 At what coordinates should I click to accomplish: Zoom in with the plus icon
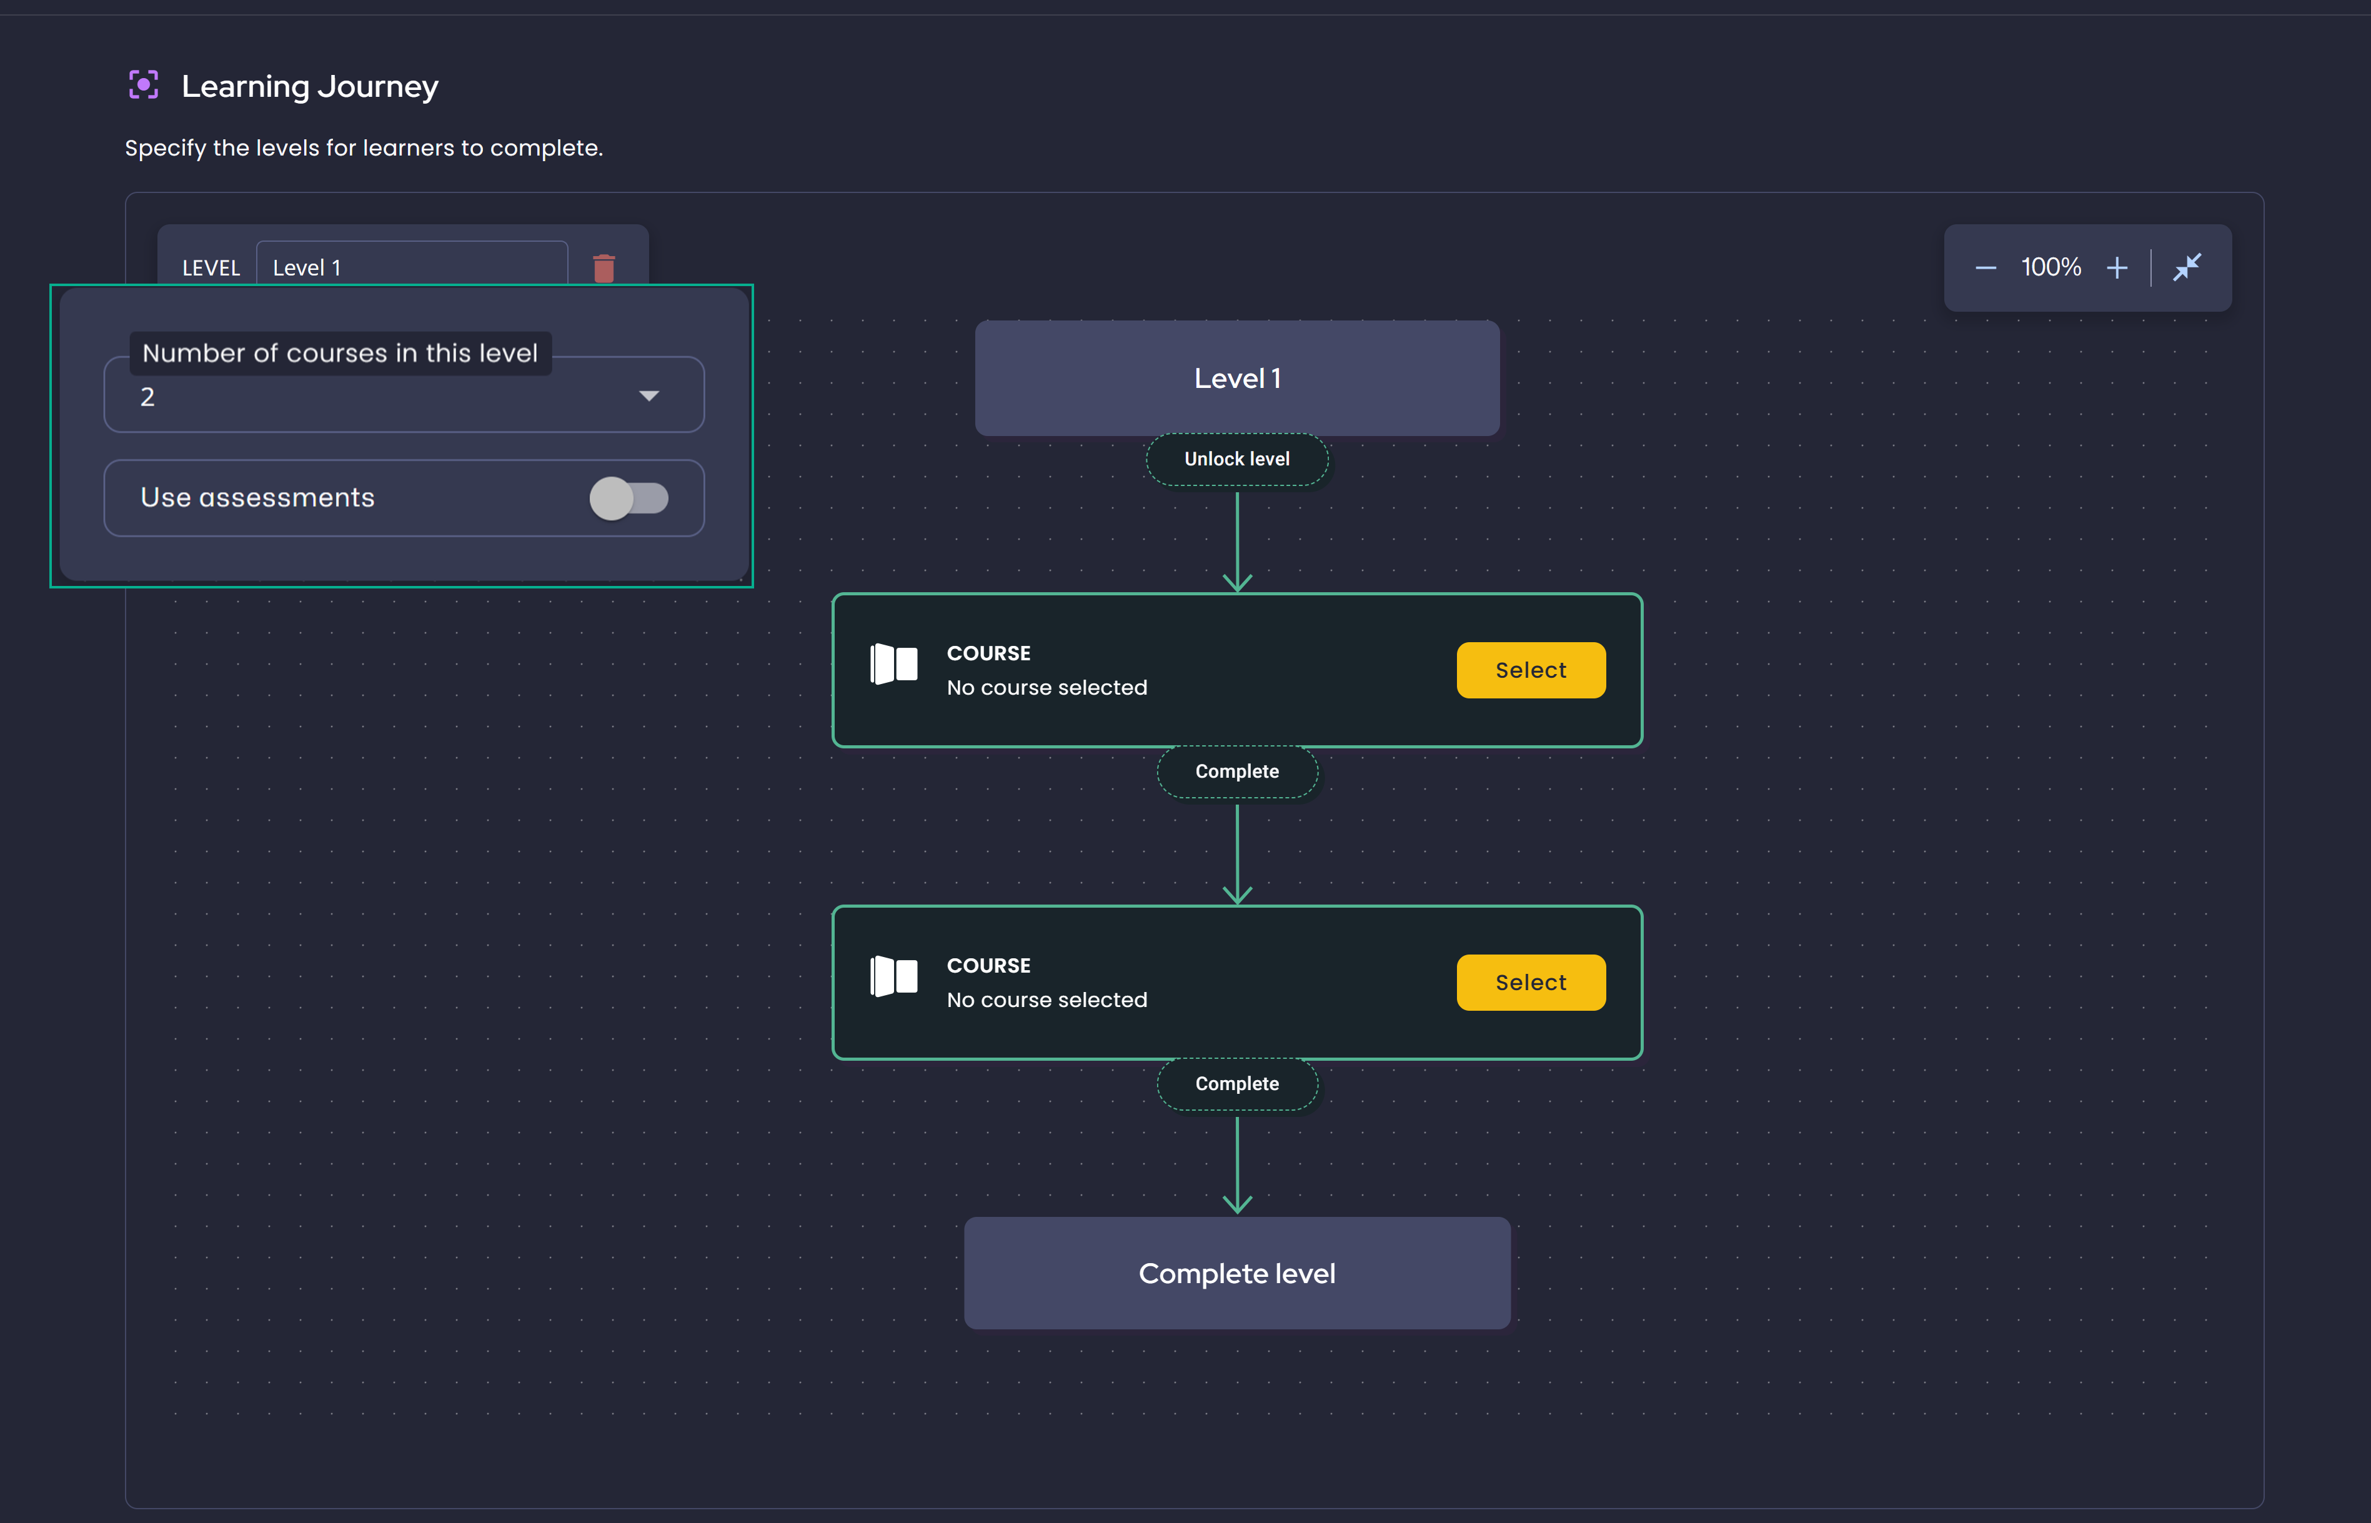coord(2118,267)
